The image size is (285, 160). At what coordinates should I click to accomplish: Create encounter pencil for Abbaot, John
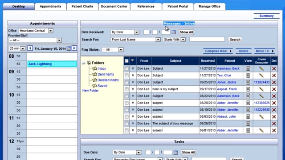click(x=261, y=116)
